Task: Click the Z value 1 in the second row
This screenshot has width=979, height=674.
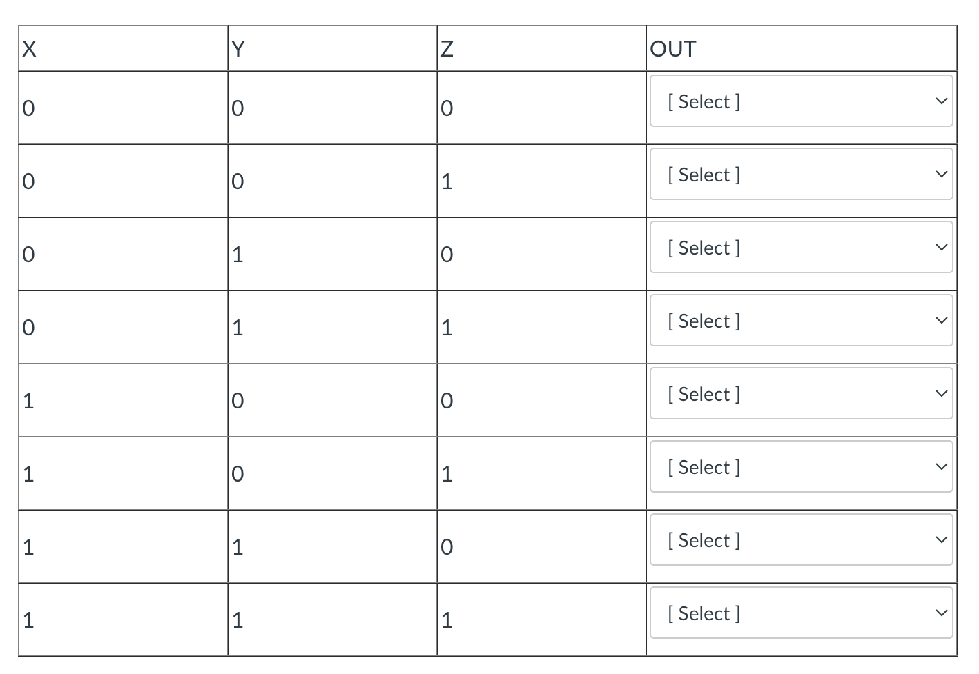Action: pyautogui.click(x=446, y=181)
